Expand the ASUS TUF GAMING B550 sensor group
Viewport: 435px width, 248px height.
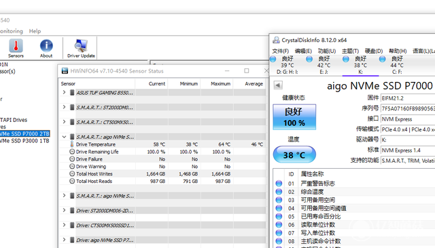coord(64,92)
